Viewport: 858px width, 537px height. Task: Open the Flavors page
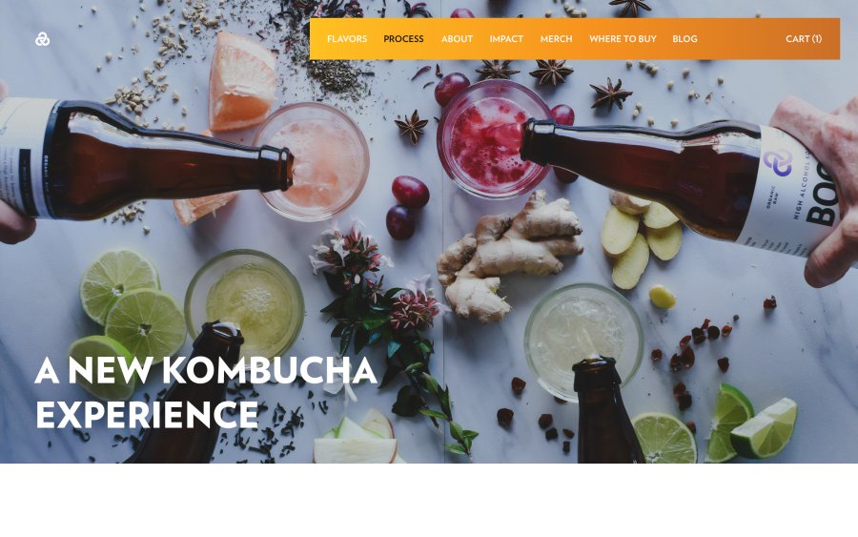tap(347, 39)
